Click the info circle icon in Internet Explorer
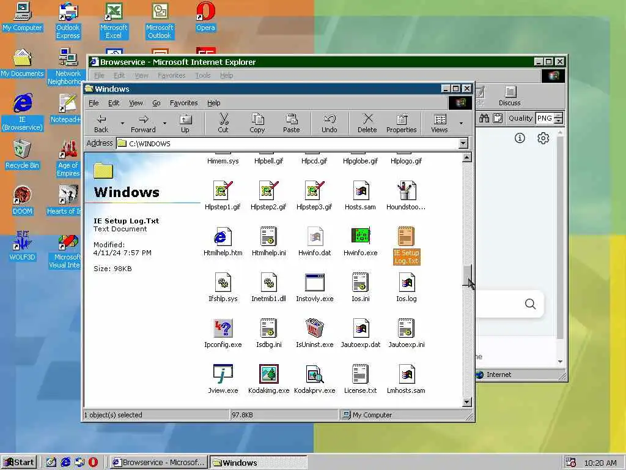Image resolution: width=626 pixels, height=470 pixels. coord(520,138)
